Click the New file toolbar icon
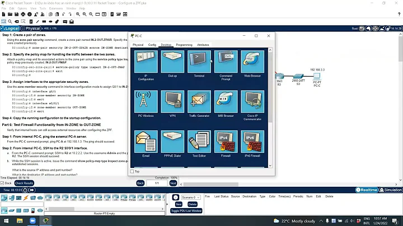Viewport: 403px width, 226px height. click(3, 15)
